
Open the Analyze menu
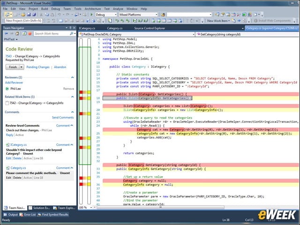[118, 9]
